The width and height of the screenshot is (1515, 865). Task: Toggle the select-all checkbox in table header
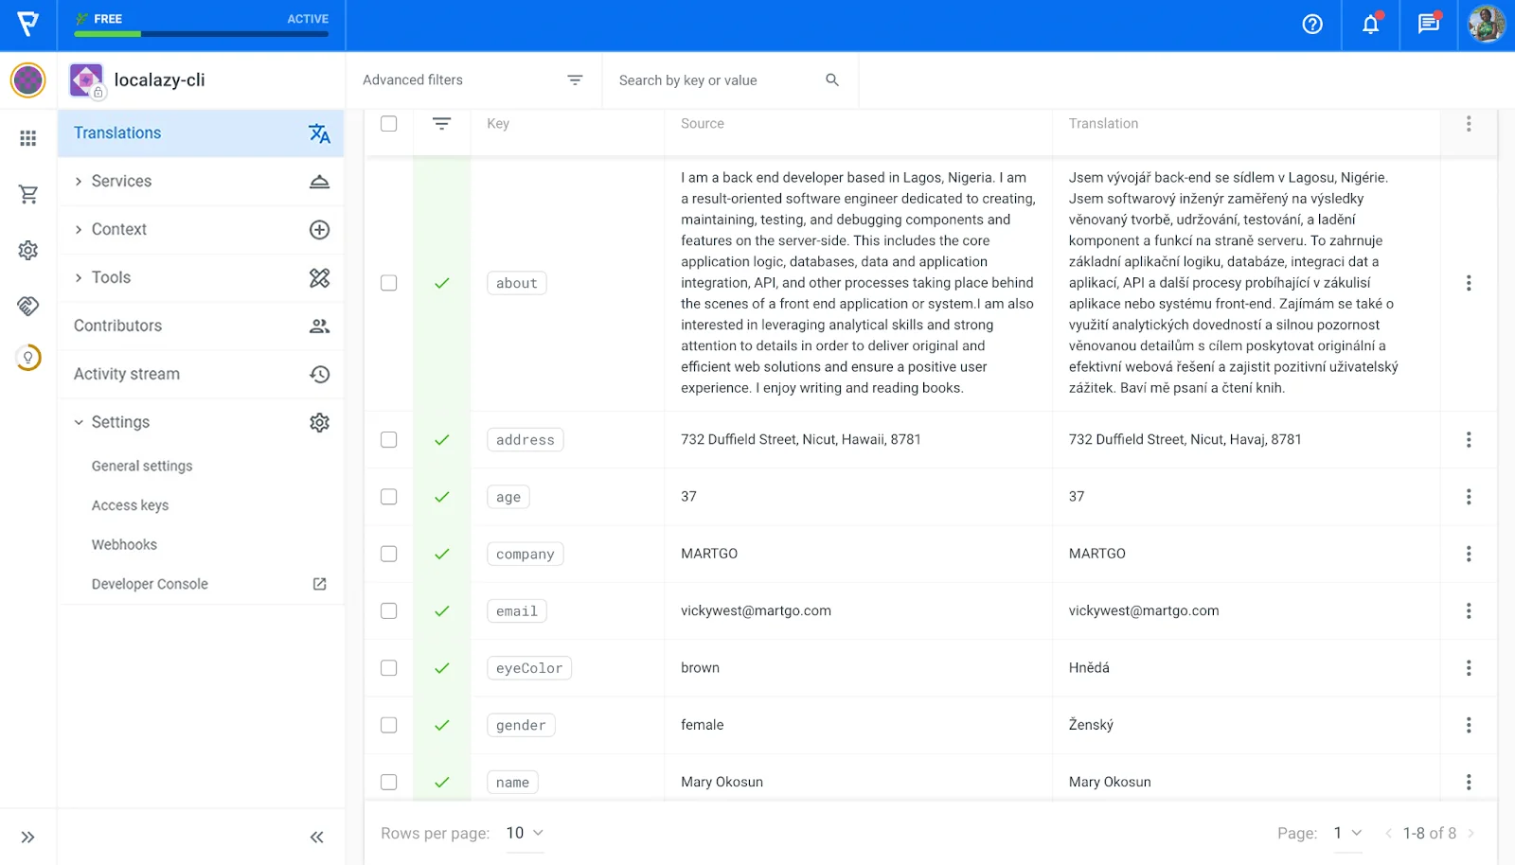click(x=388, y=124)
